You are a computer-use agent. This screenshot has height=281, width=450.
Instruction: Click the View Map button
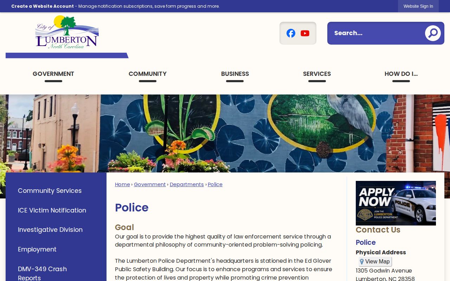click(x=375, y=262)
